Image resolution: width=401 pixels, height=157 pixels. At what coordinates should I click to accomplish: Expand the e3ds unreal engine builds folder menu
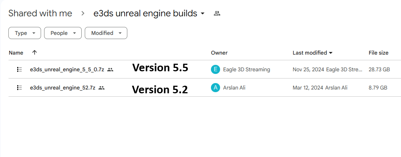pos(203,14)
